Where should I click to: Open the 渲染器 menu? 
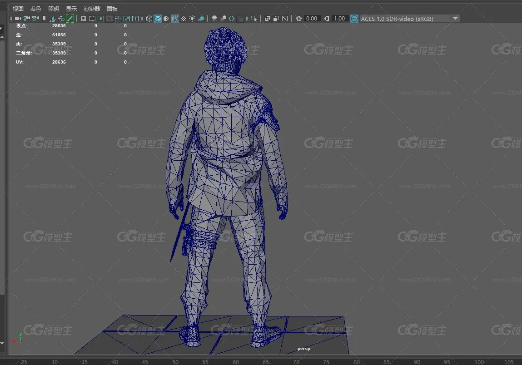pyautogui.click(x=92, y=9)
